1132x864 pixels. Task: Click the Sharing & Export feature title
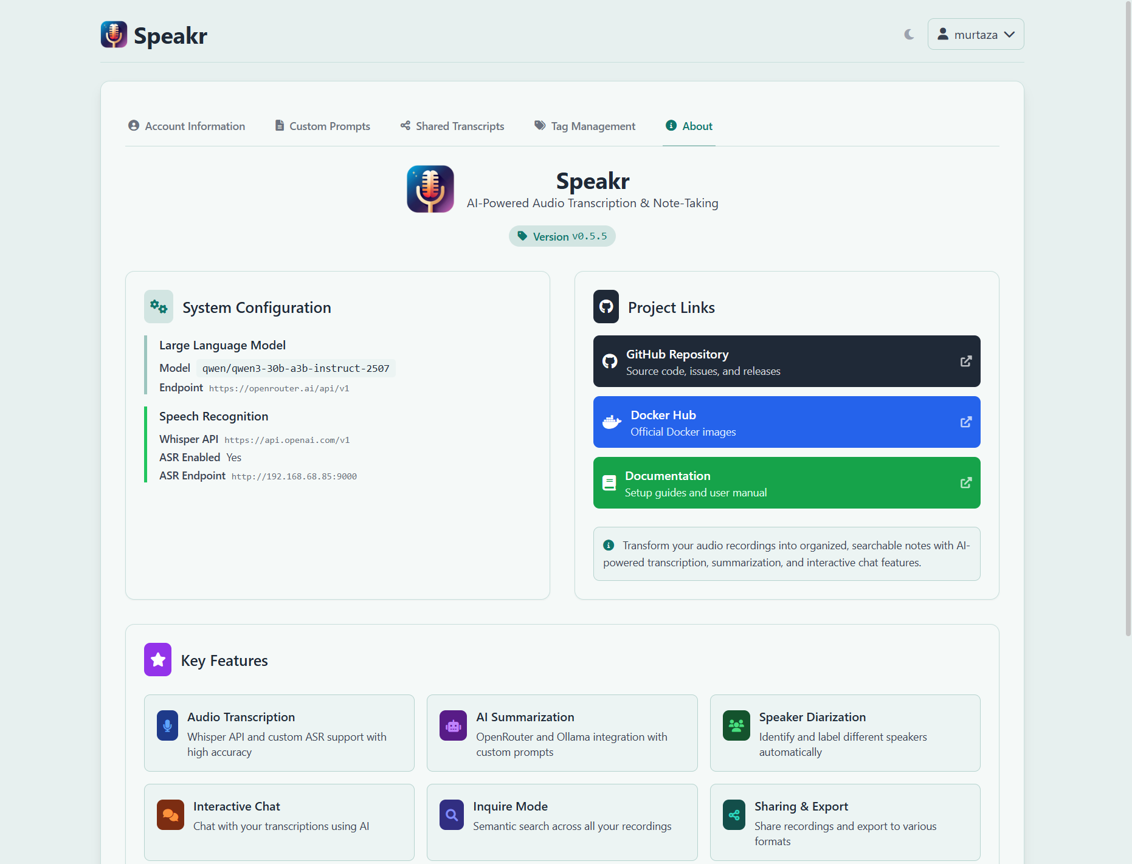pos(801,806)
